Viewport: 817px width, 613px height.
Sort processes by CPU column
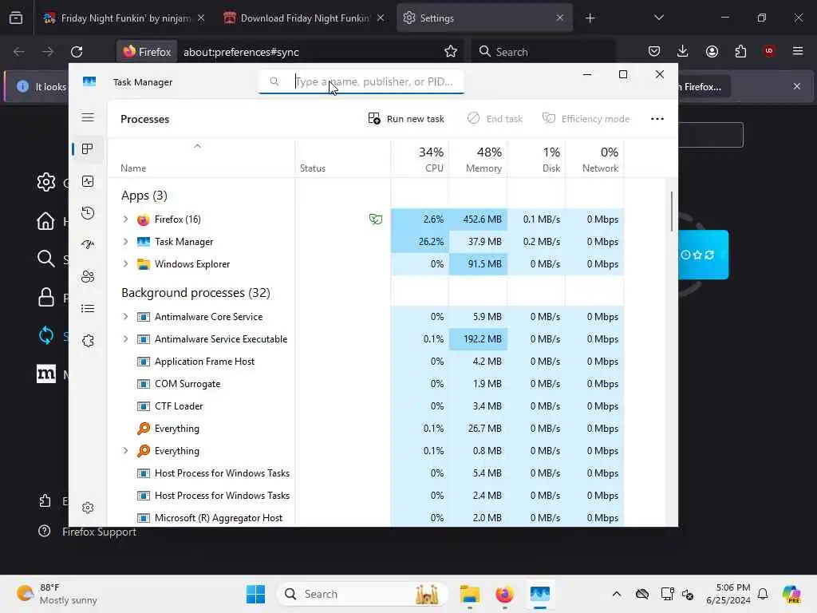click(420, 159)
